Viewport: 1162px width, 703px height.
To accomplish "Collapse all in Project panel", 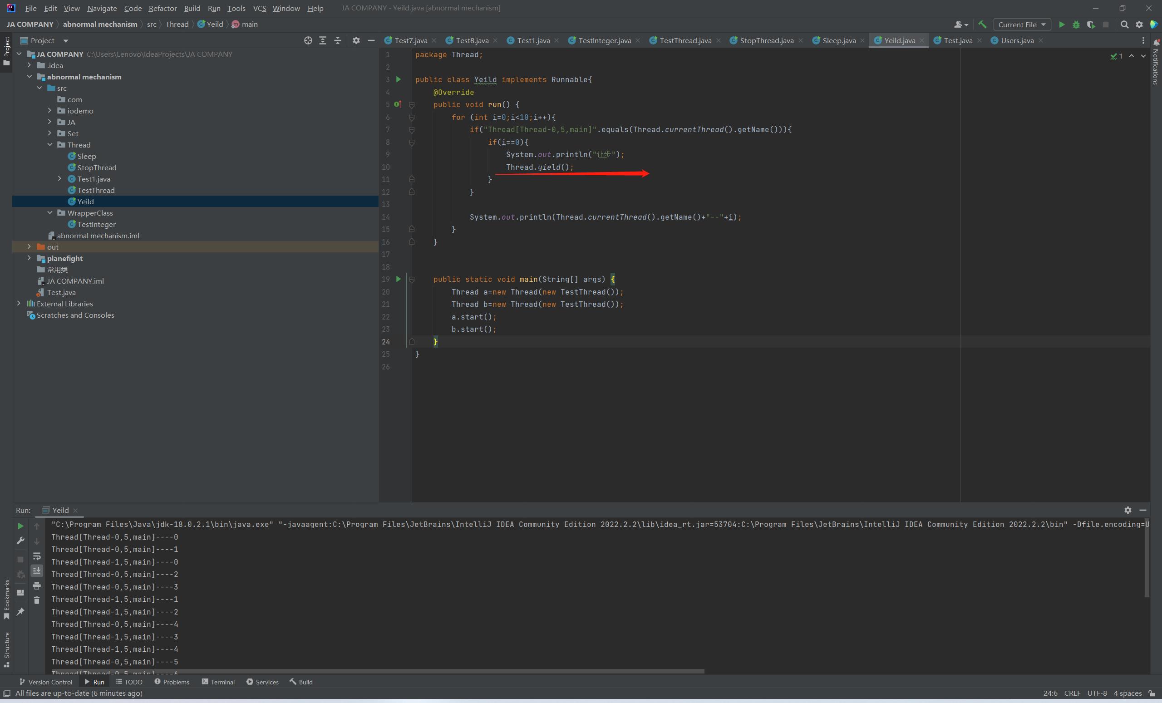I will [338, 40].
